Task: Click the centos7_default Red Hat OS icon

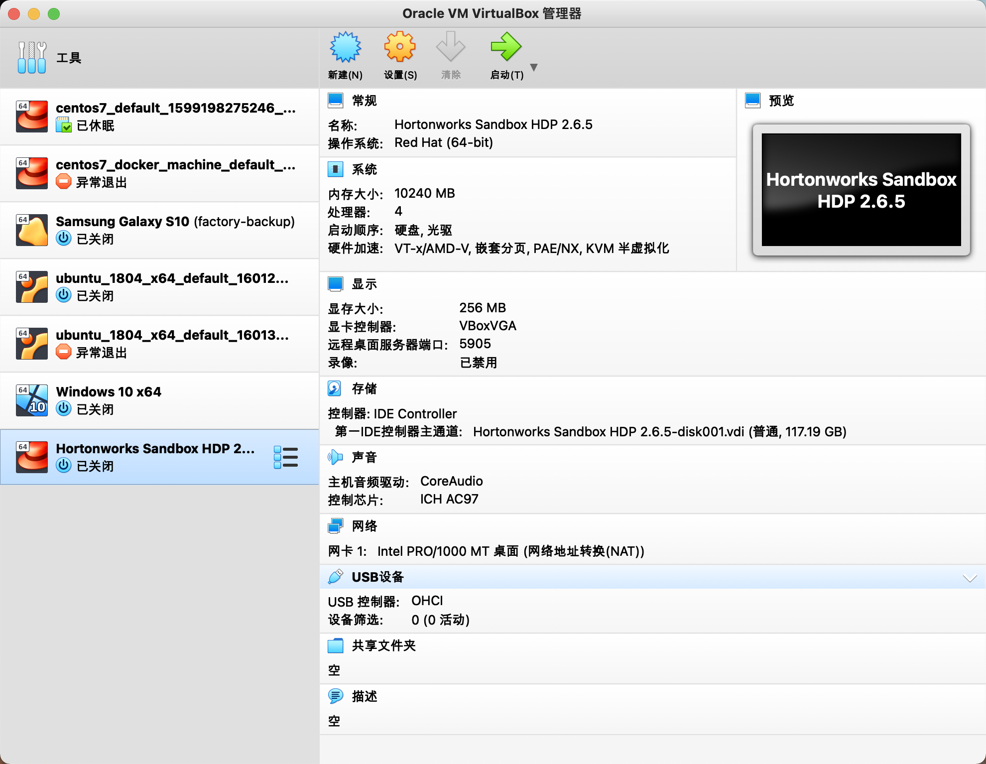Action: (32, 117)
